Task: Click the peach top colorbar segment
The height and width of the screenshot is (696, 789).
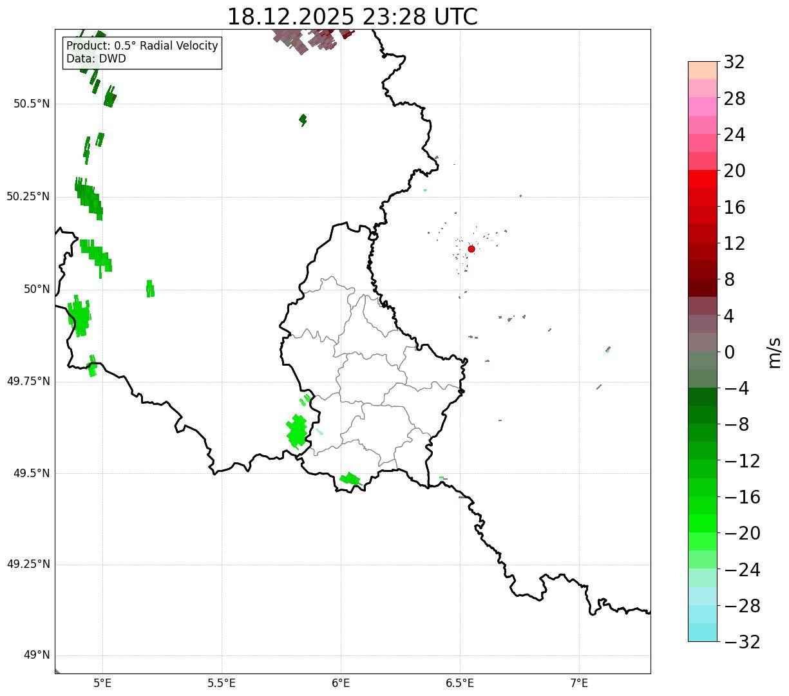Action: [703, 70]
